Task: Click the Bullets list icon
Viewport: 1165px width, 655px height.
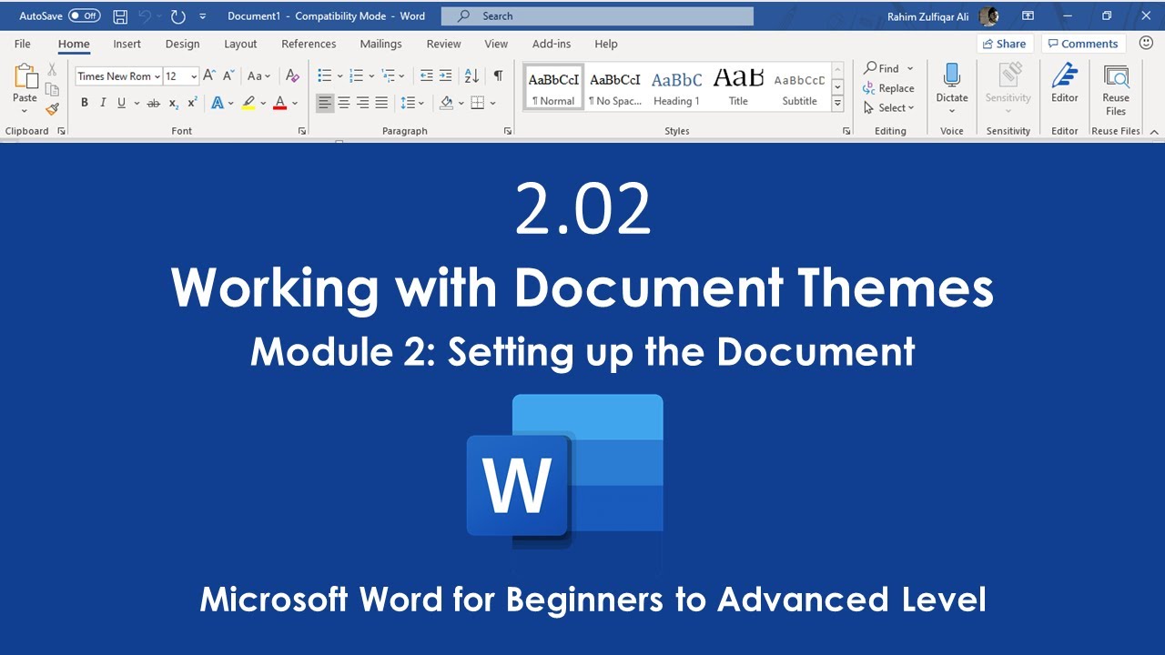Action: pyautogui.click(x=325, y=76)
